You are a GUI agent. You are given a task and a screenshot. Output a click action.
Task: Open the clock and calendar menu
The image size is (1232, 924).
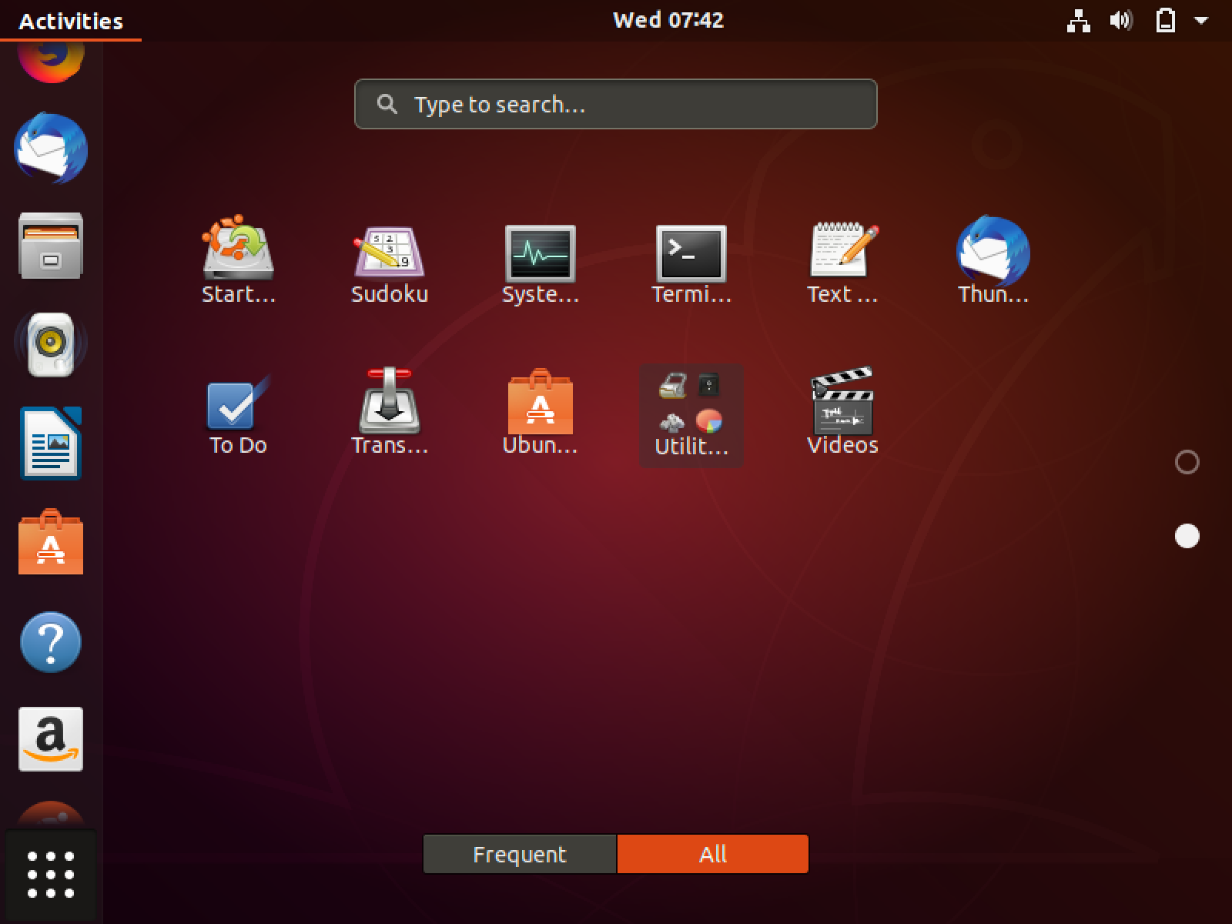click(668, 20)
